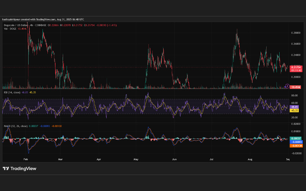Click the 4h interval label in chart legend
306x191 pixels.
pos(32,25)
